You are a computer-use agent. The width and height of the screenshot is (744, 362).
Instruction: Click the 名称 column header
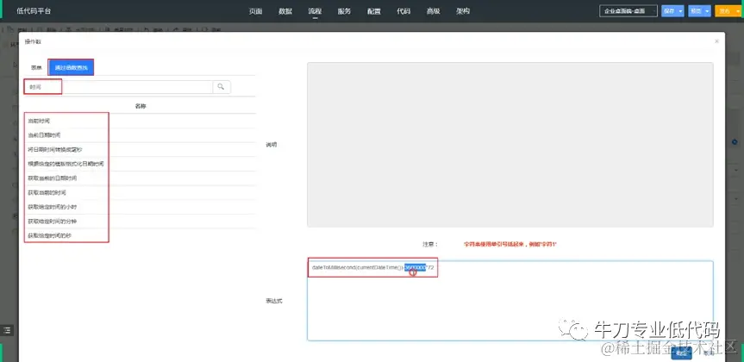pyautogui.click(x=141, y=106)
